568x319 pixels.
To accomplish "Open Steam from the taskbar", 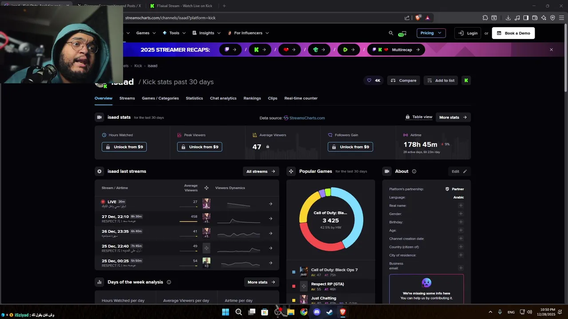I will [330, 312].
